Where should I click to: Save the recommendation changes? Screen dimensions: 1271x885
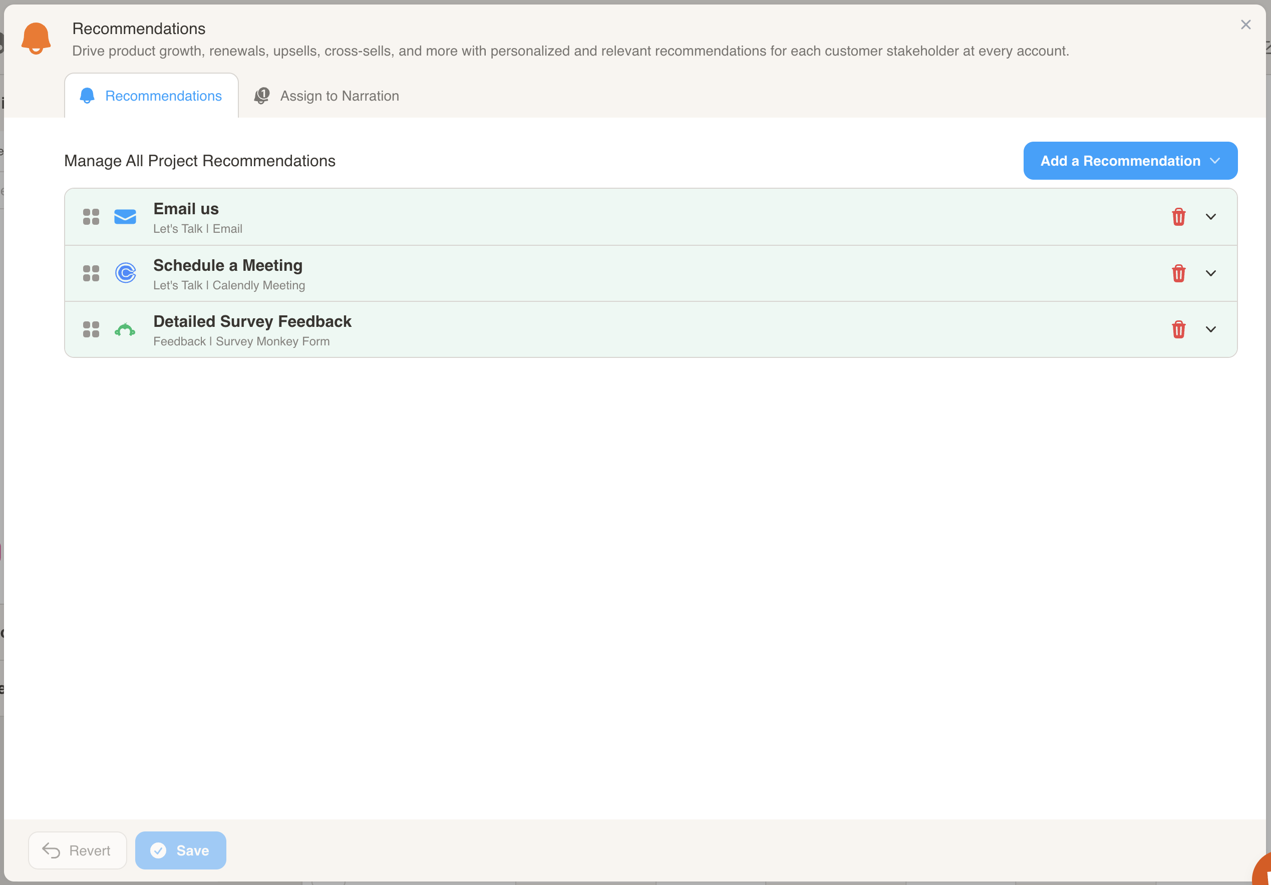180,850
